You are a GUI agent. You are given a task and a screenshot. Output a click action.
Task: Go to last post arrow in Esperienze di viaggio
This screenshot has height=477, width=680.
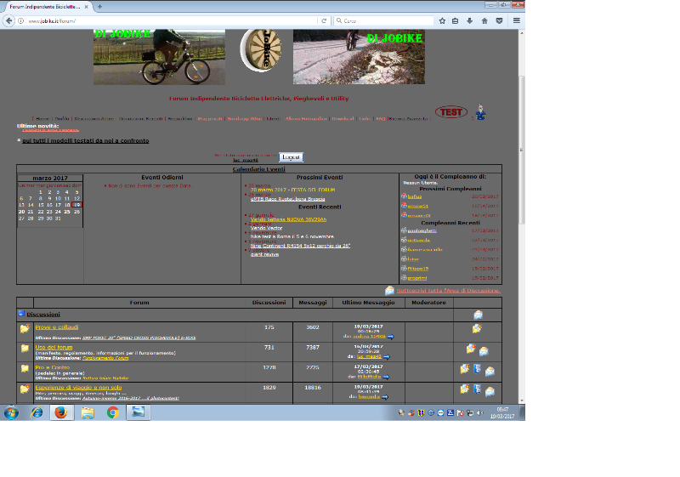[385, 397]
